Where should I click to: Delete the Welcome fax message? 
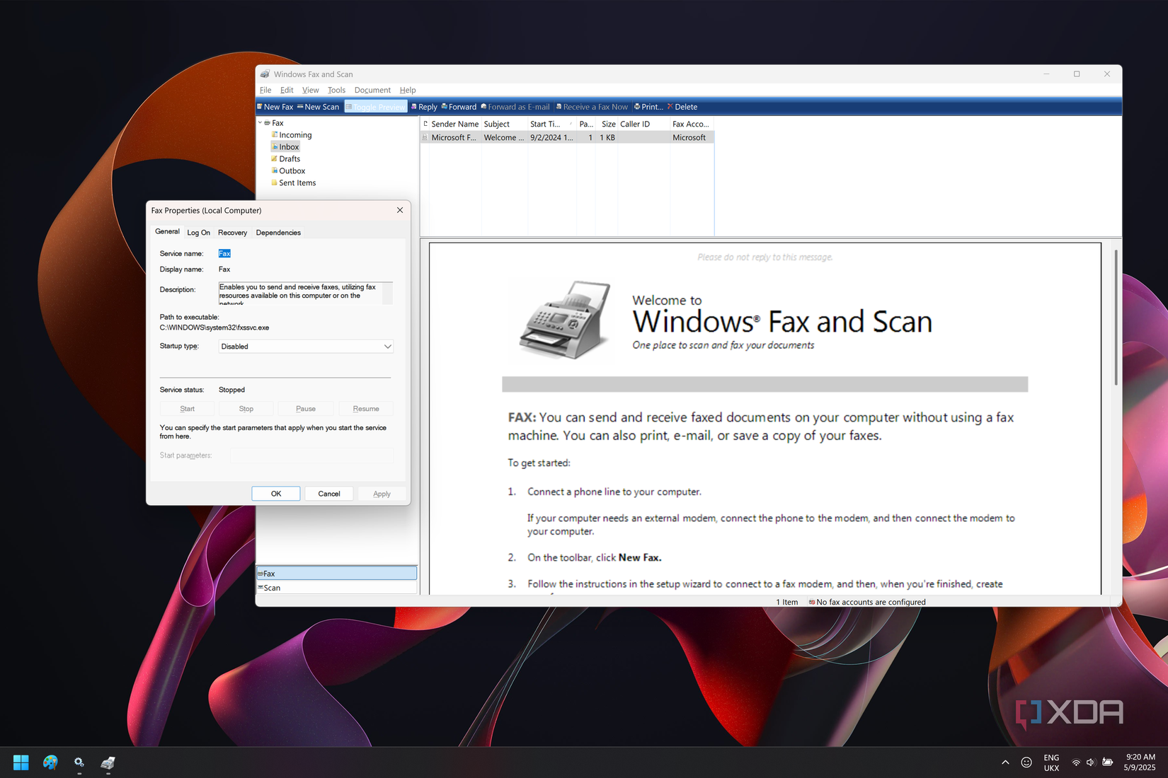(x=685, y=106)
